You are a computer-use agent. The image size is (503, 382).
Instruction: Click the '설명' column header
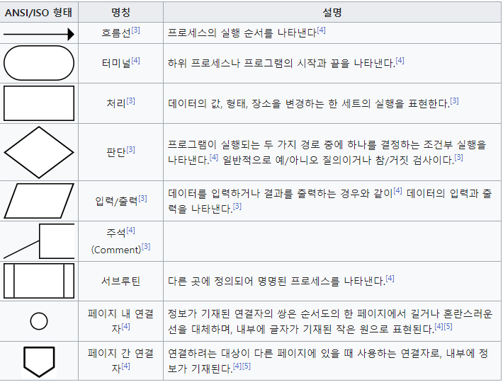332,12
